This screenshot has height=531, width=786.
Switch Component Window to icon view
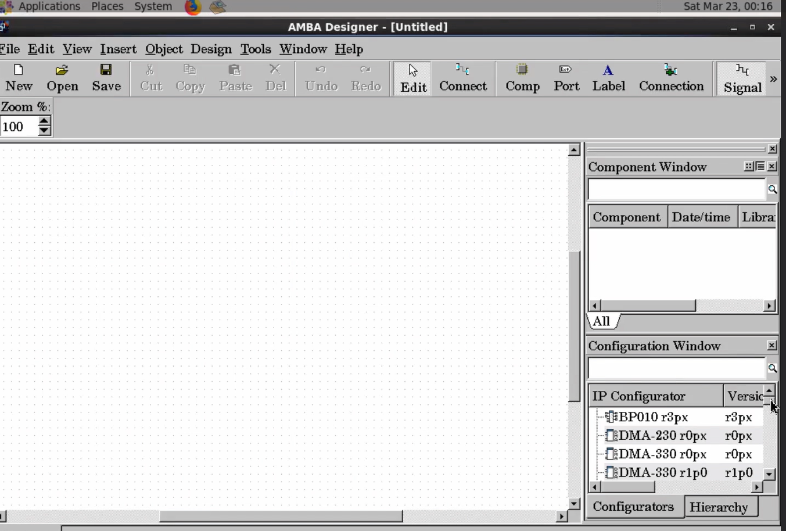point(749,167)
